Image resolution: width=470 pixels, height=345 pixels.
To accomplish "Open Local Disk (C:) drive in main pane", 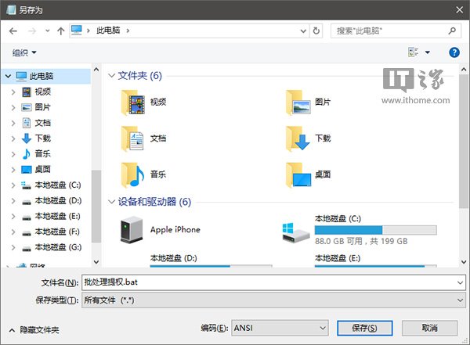I will pos(295,230).
